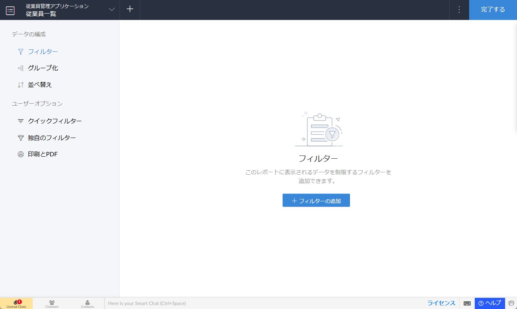Open the ヘルプ help button

pyautogui.click(x=489, y=303)
